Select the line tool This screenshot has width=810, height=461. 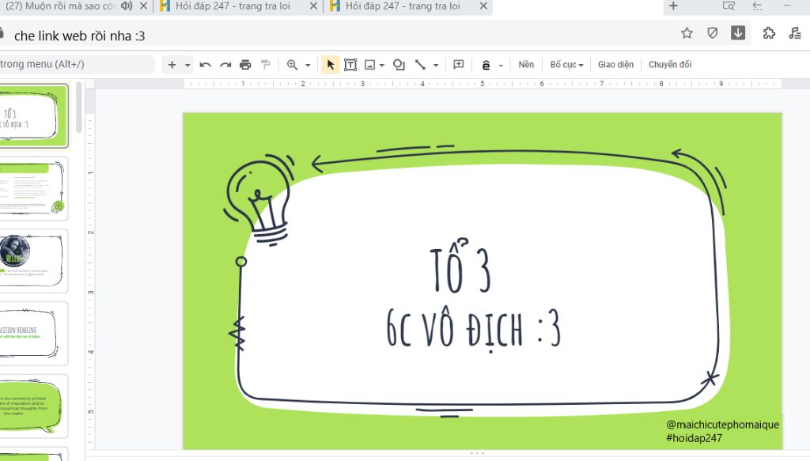(x=421, y=65)
